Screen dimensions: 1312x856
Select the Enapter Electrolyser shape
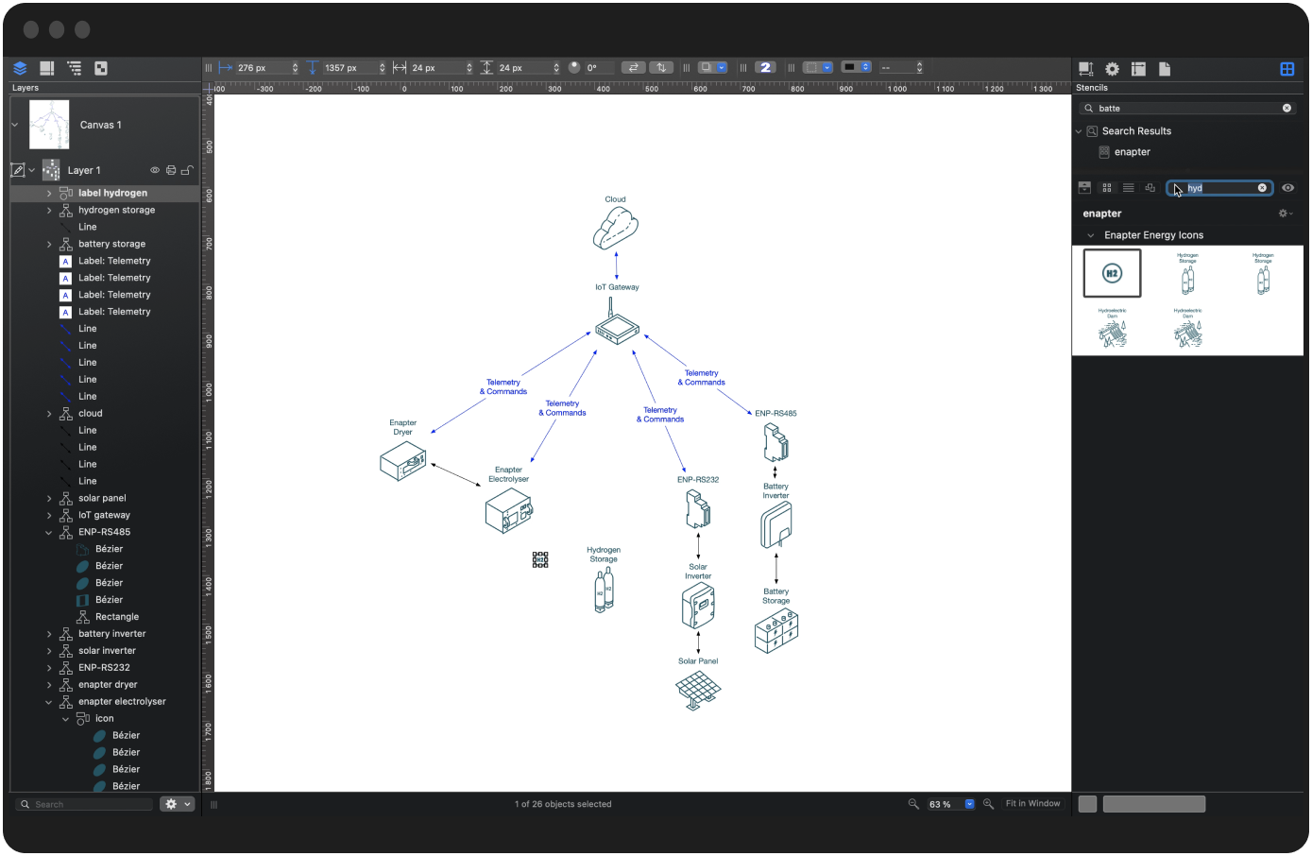509,511
